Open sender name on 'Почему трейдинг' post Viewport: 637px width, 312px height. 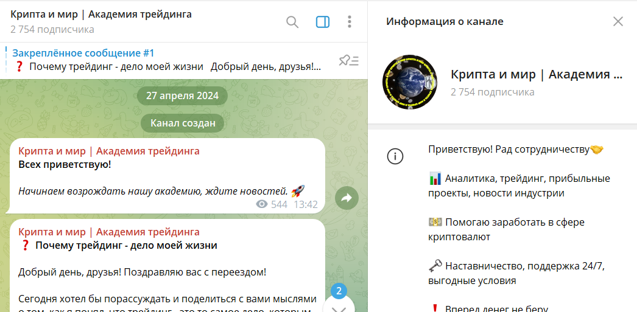(109, 232)
